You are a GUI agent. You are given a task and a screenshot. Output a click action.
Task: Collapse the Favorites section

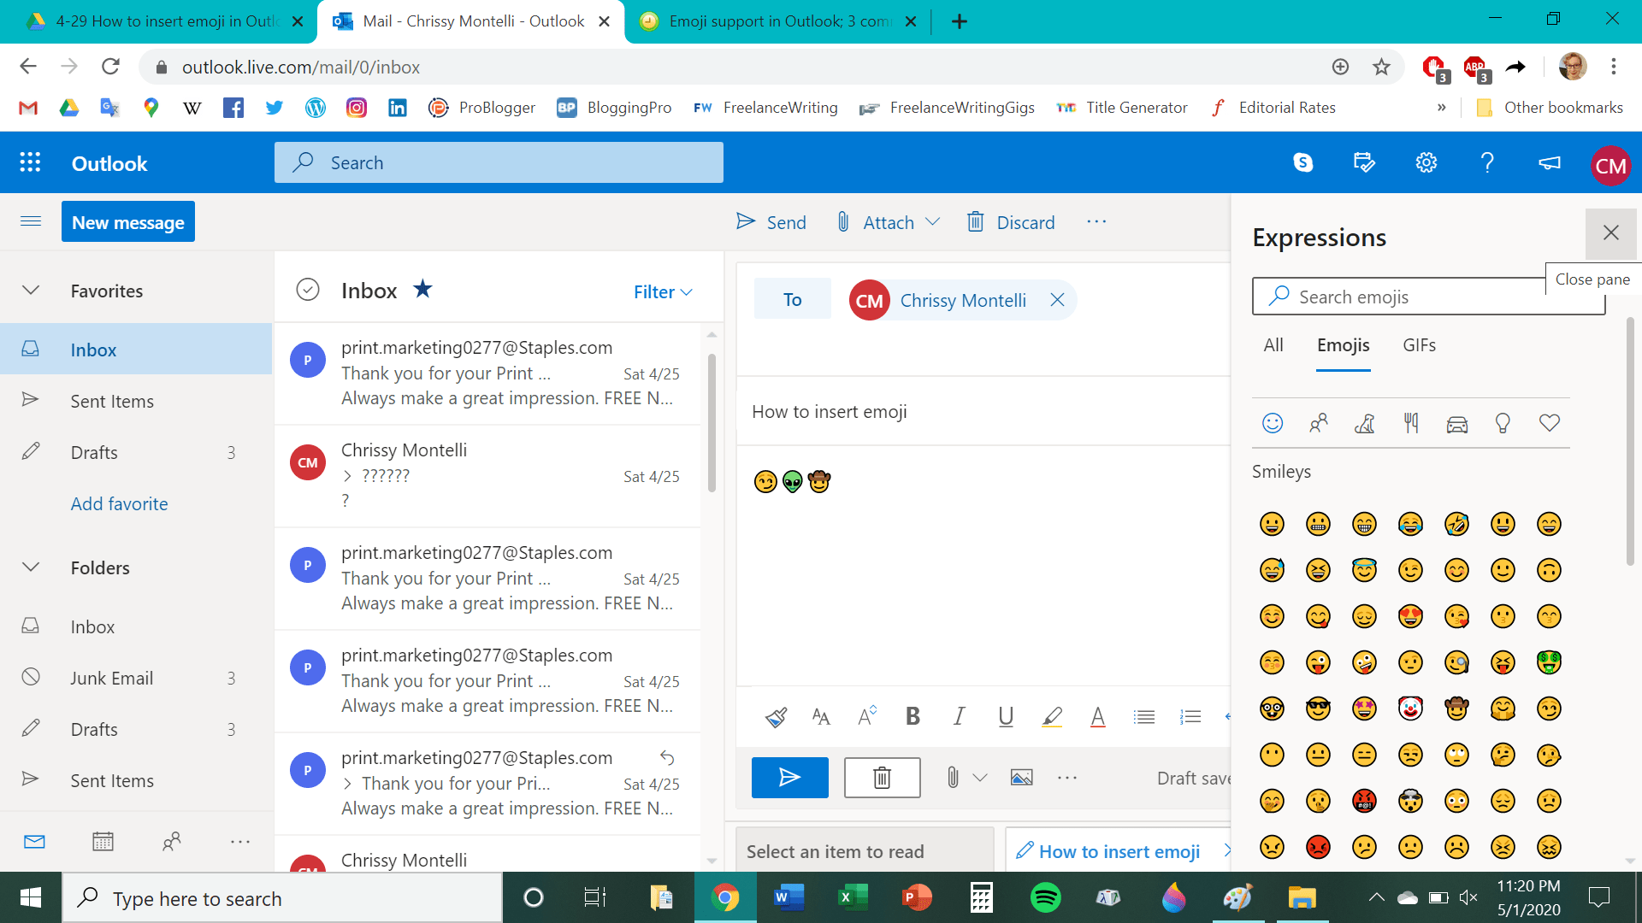31,291
